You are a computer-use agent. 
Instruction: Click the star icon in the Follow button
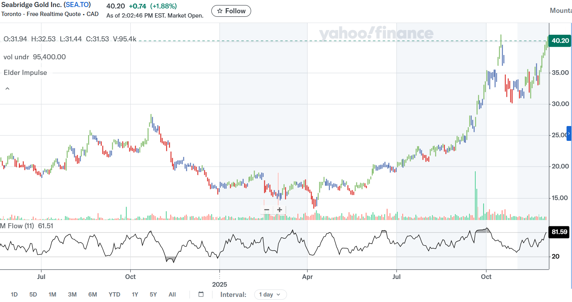click(x=220, y=11)
